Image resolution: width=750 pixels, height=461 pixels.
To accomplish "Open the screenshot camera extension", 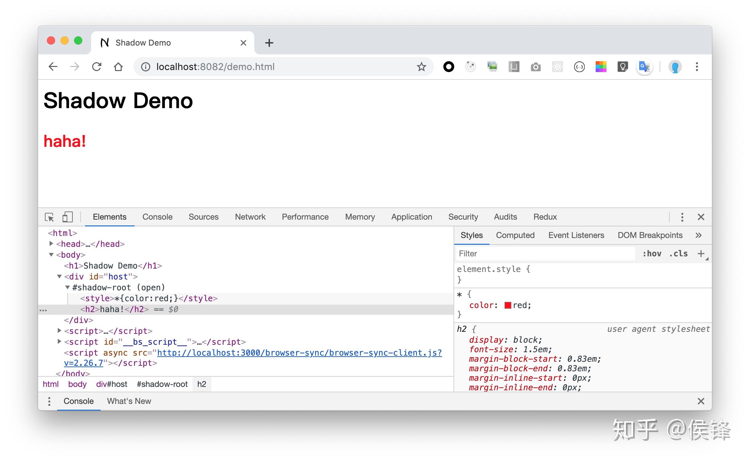I will (x=536, y=67).
